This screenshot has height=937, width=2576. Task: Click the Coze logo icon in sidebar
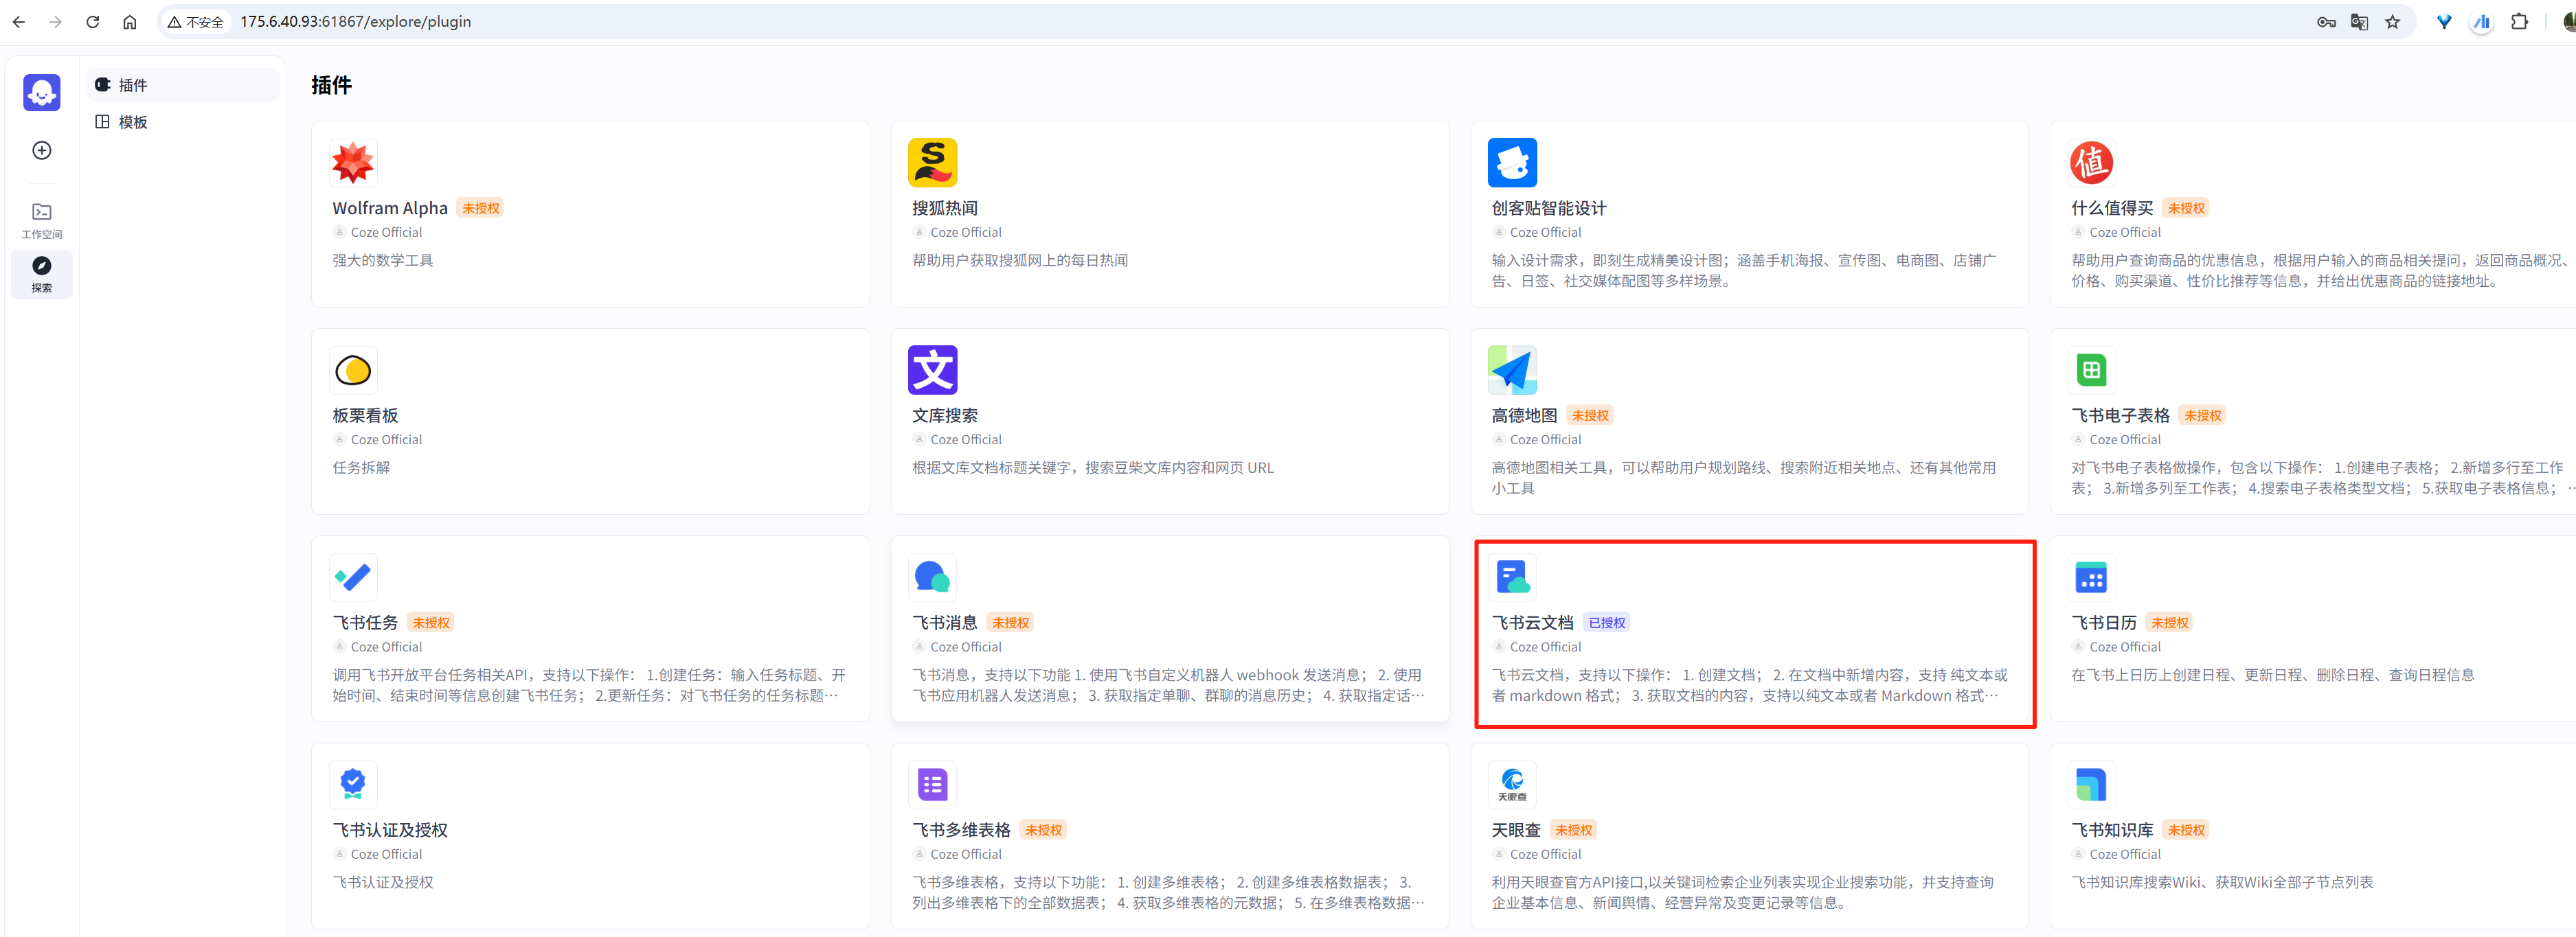(x=42, y=93)
